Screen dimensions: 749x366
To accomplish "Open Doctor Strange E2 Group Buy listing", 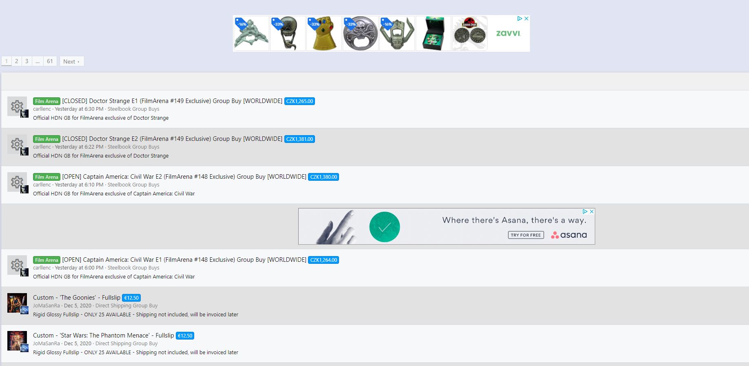I will click(x=172, y=139).
